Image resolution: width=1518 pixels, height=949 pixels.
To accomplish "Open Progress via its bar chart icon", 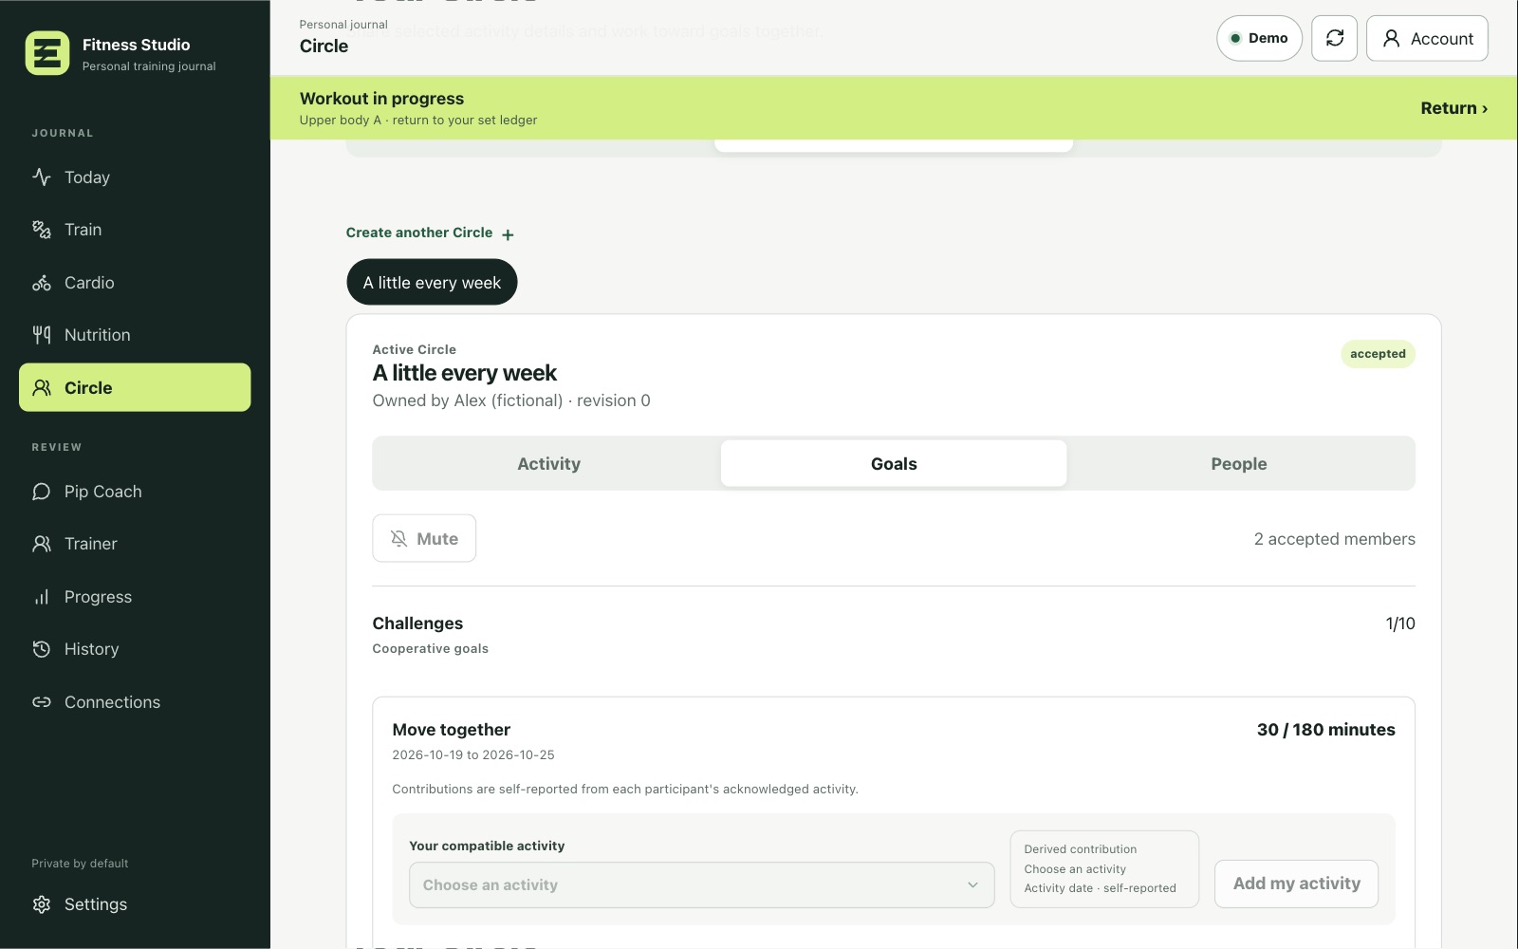I will point(42,597).
